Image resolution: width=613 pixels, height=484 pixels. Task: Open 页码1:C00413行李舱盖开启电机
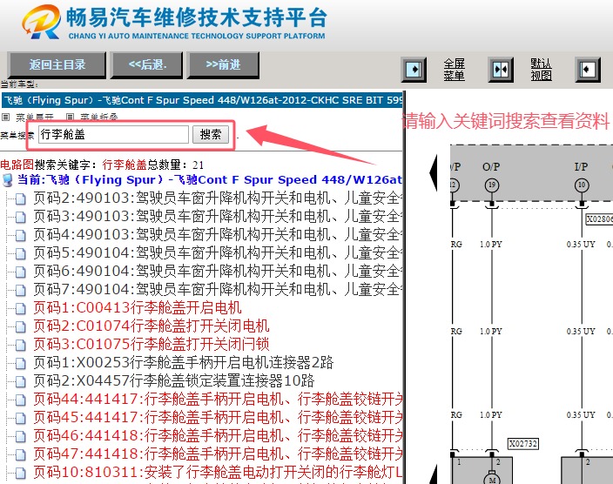[x=138, y=307]
